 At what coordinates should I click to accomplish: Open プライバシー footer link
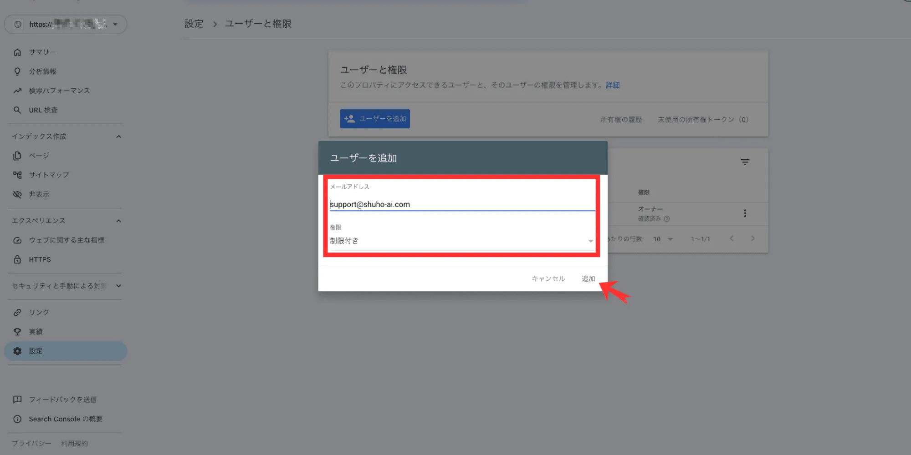(x=31, y=443)
